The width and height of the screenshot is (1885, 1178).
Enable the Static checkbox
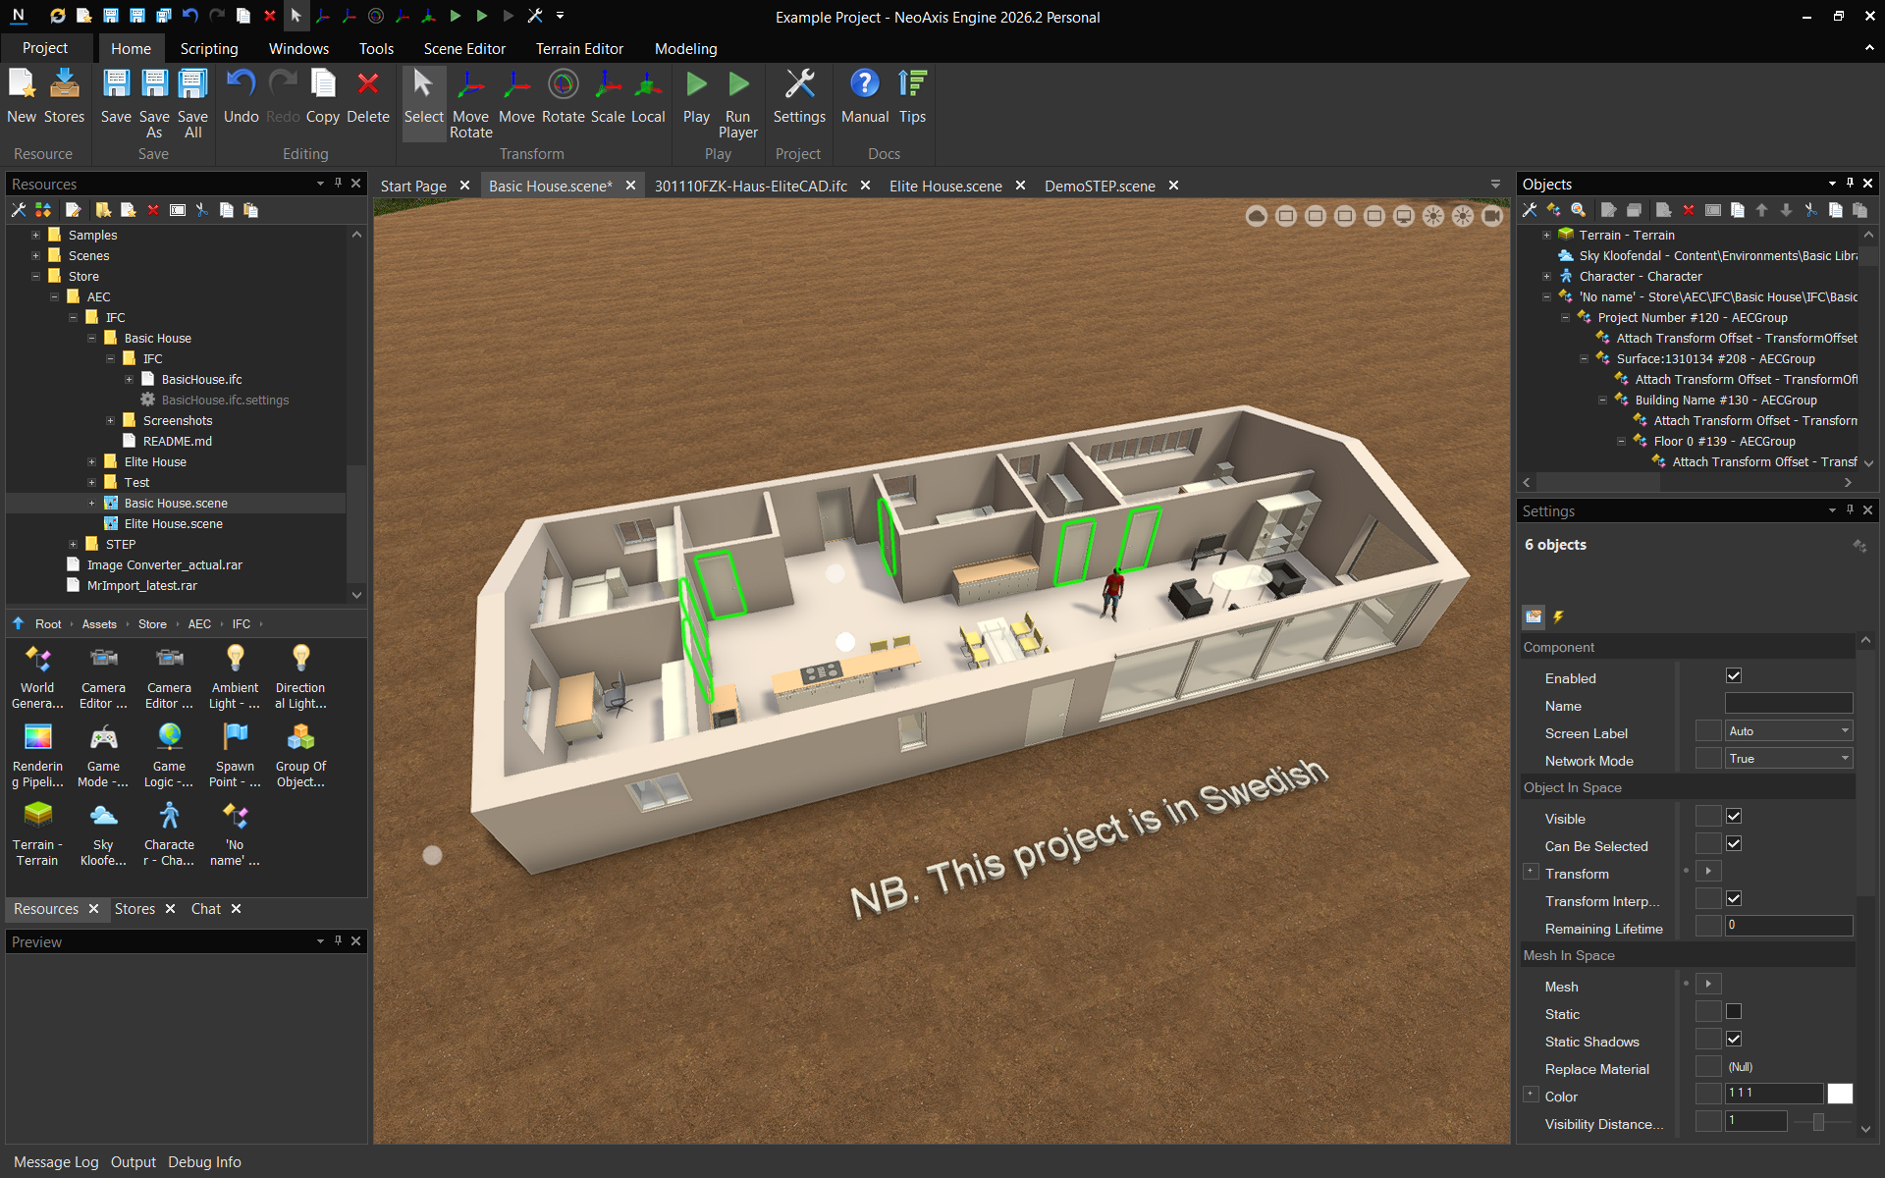1734,1011
